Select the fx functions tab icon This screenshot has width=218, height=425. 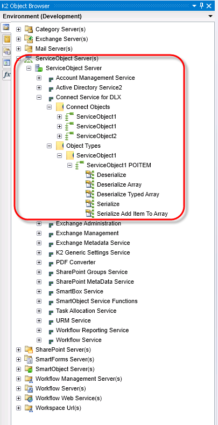click(x=6, y=75)
